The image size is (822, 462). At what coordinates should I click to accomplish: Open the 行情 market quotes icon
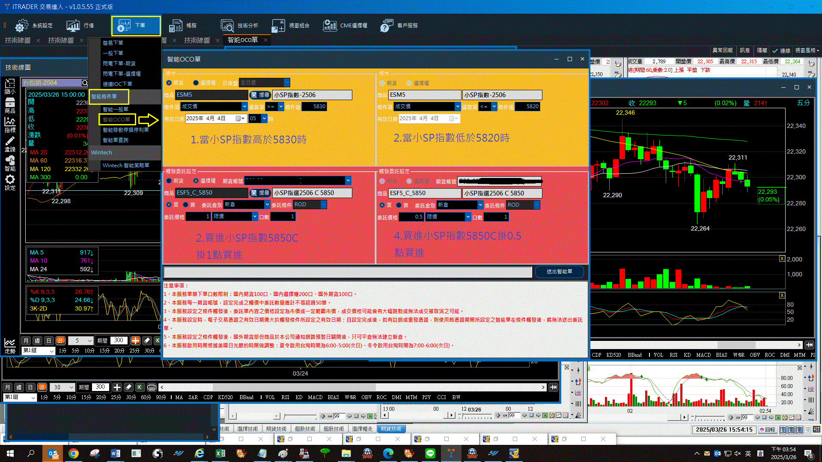point(73,26)
